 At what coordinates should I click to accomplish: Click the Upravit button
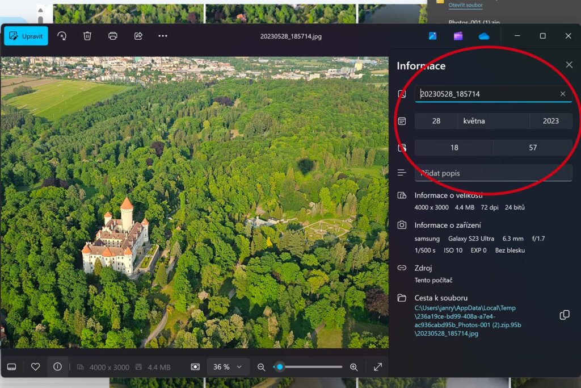(26, 36)
